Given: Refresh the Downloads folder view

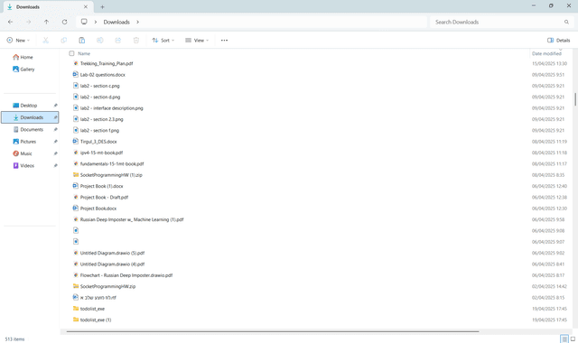Looking at the screenshot, I should (x=64, y=22).
